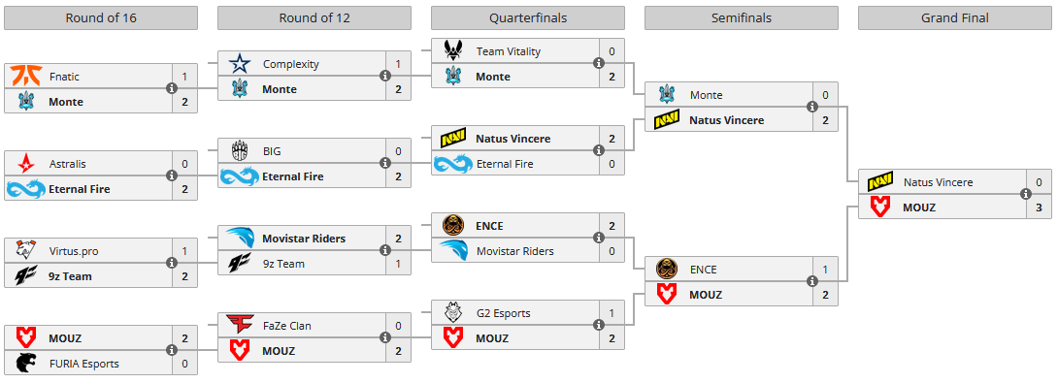
Task: Show info icon for Grand Final match
Action: pos(1026,194)
